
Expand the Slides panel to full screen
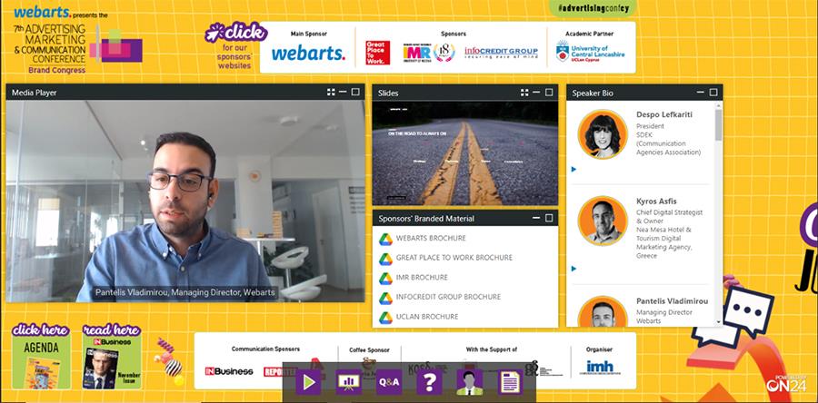coord(524,93)
